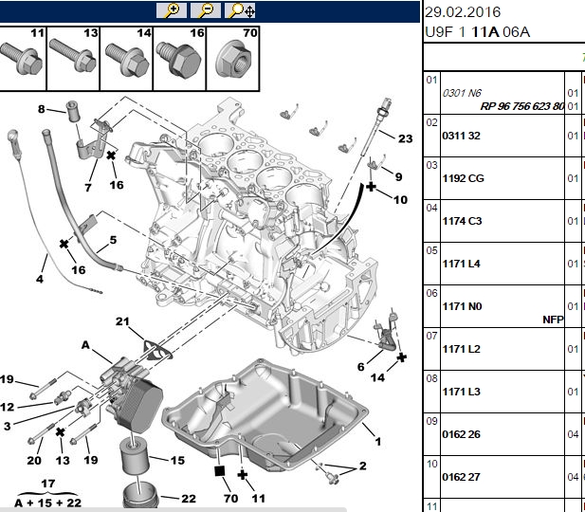
Task: Click callout 2 for the drain plug
Action: 362,466
